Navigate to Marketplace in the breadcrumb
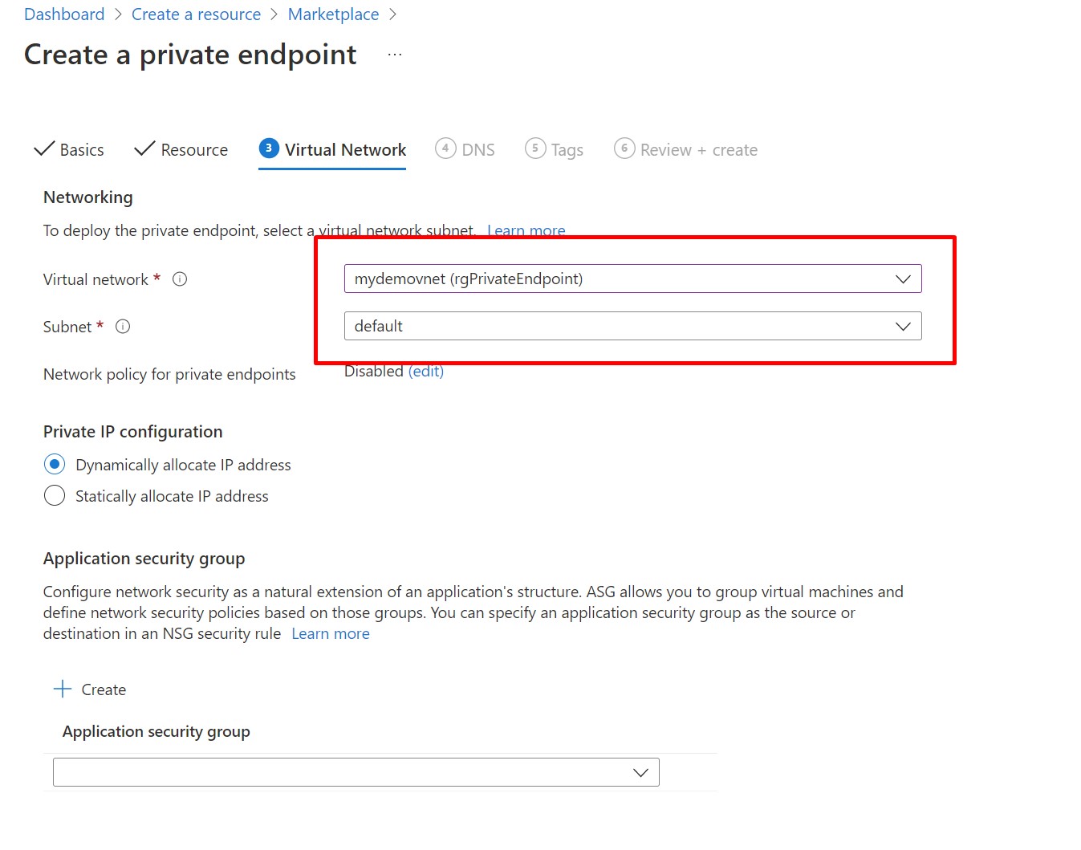 tap(333, 14)
